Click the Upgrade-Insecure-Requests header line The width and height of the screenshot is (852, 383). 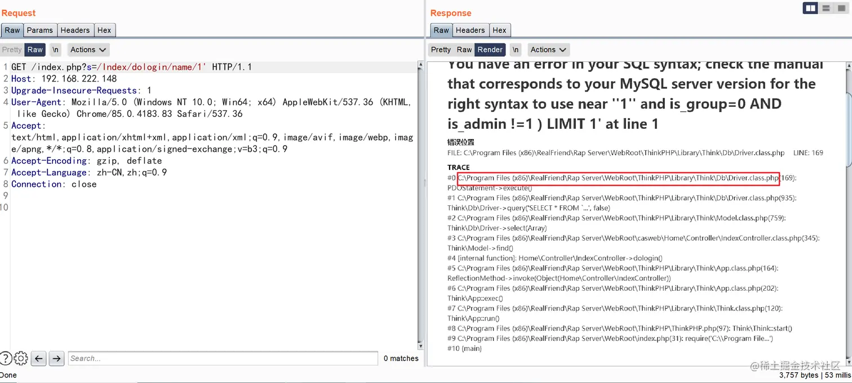[x=81, y=91]
